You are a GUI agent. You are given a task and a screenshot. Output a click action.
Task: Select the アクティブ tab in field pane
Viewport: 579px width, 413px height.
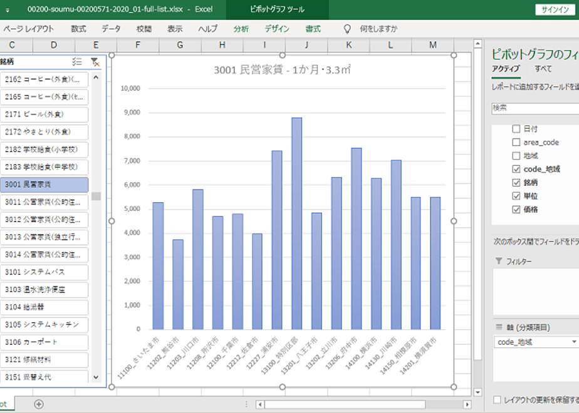(506, 69)
